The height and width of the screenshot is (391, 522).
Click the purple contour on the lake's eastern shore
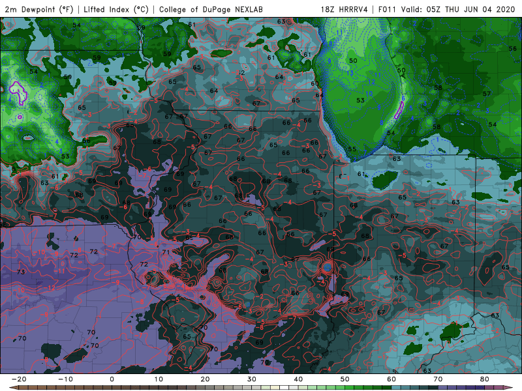pos(399,110)
